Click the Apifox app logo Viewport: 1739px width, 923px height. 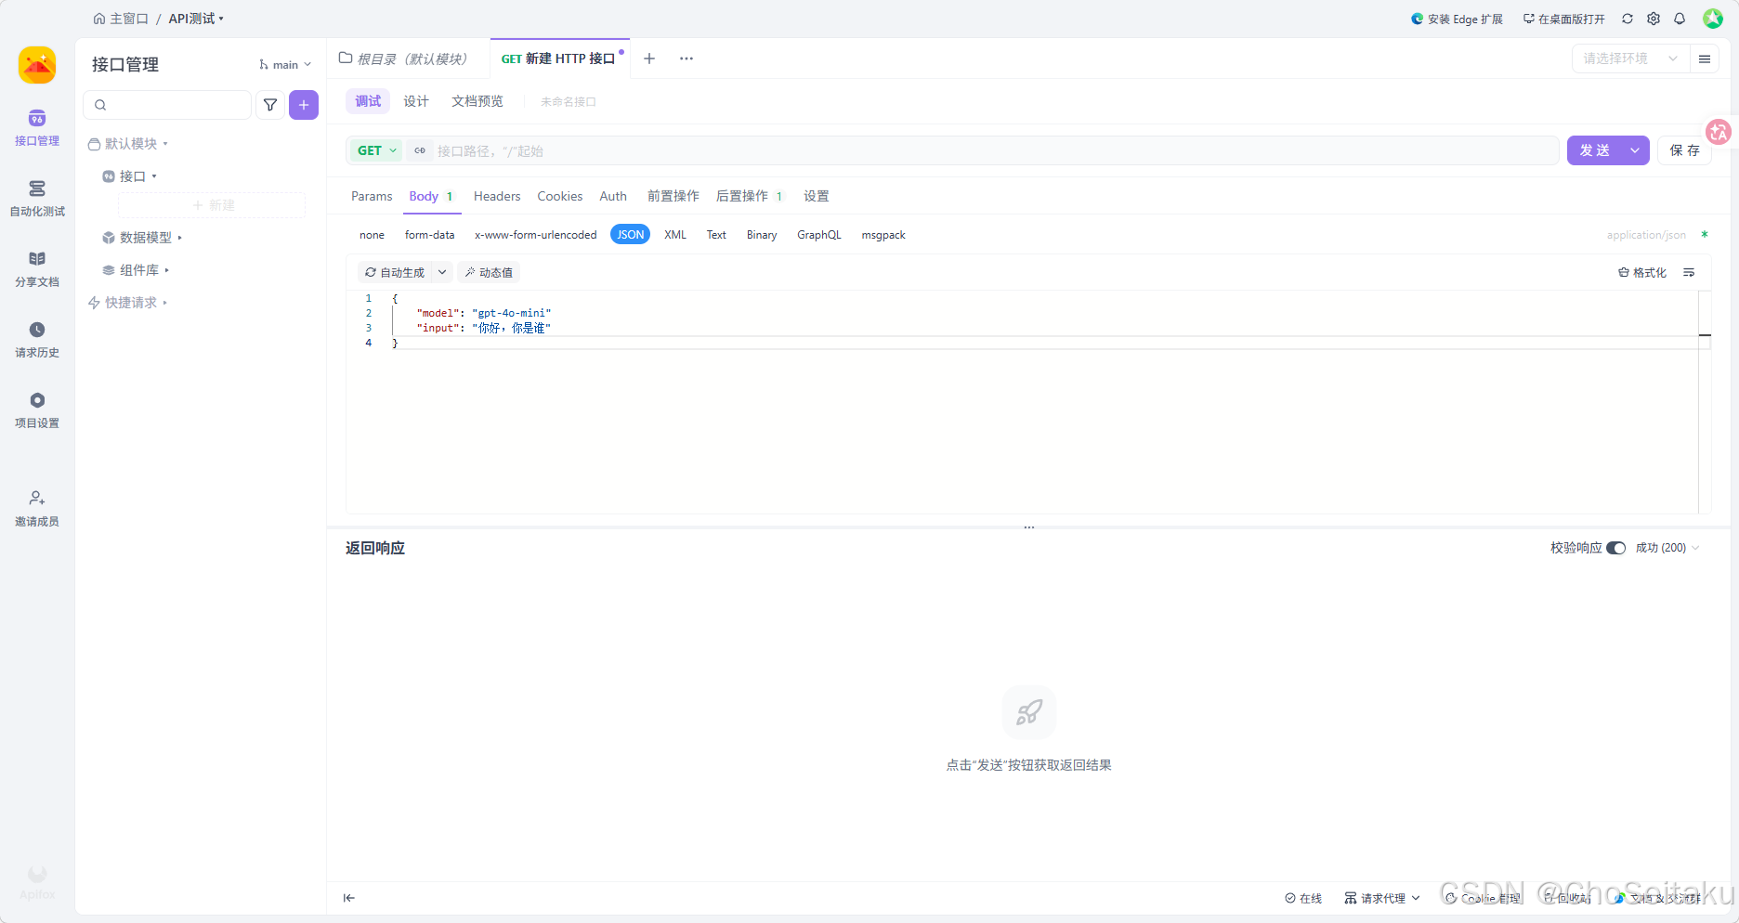[x=37, y=65]
